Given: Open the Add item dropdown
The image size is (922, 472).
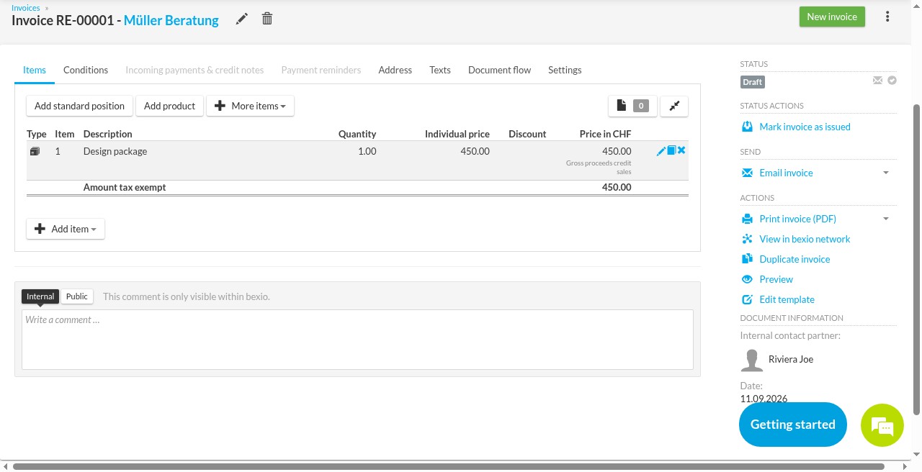Looking at the screenshot, I should 66,229.
